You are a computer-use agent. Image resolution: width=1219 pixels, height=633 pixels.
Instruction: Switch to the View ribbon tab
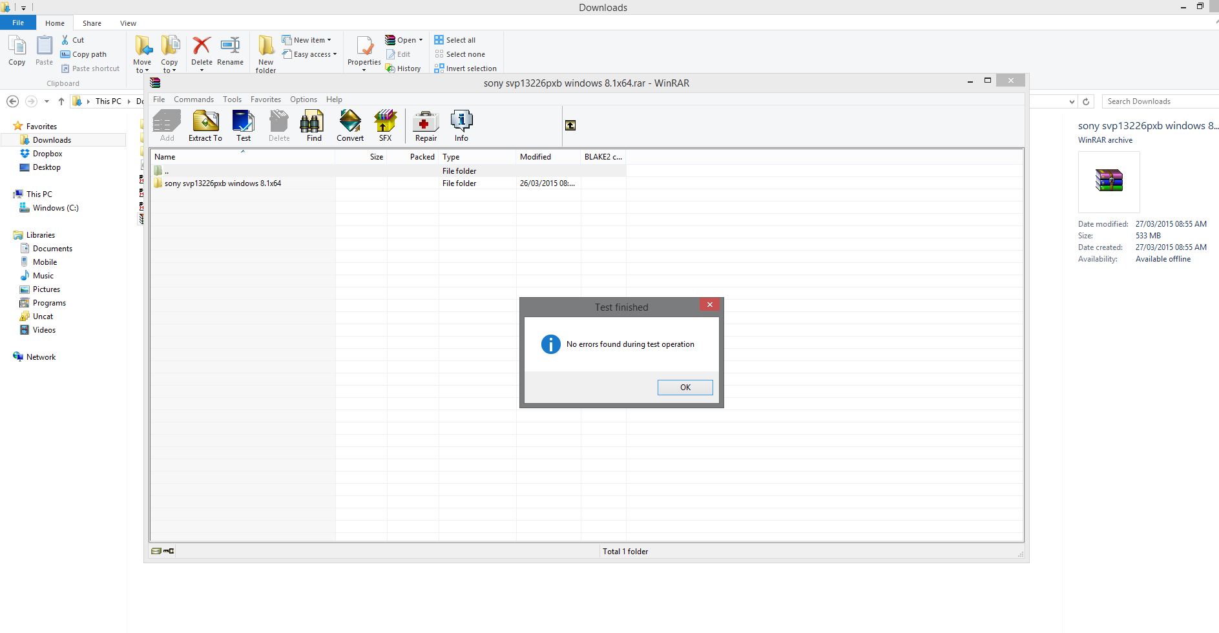pyautogui.click(x=128, y=23)
